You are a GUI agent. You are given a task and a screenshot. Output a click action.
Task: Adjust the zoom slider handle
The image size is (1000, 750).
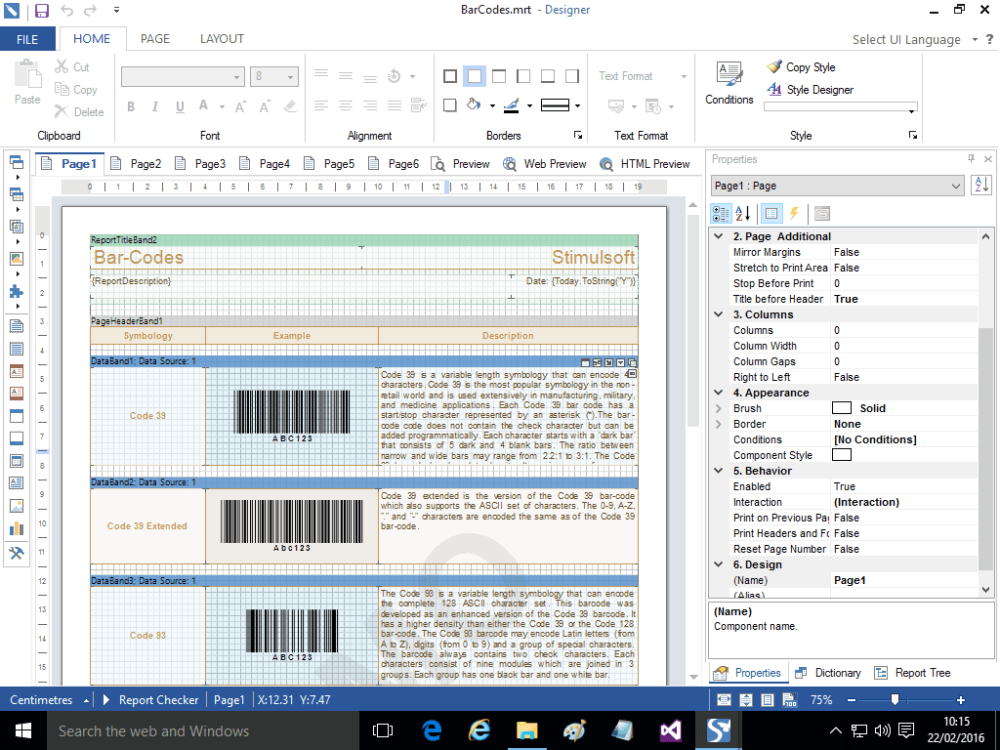point(895,699)
